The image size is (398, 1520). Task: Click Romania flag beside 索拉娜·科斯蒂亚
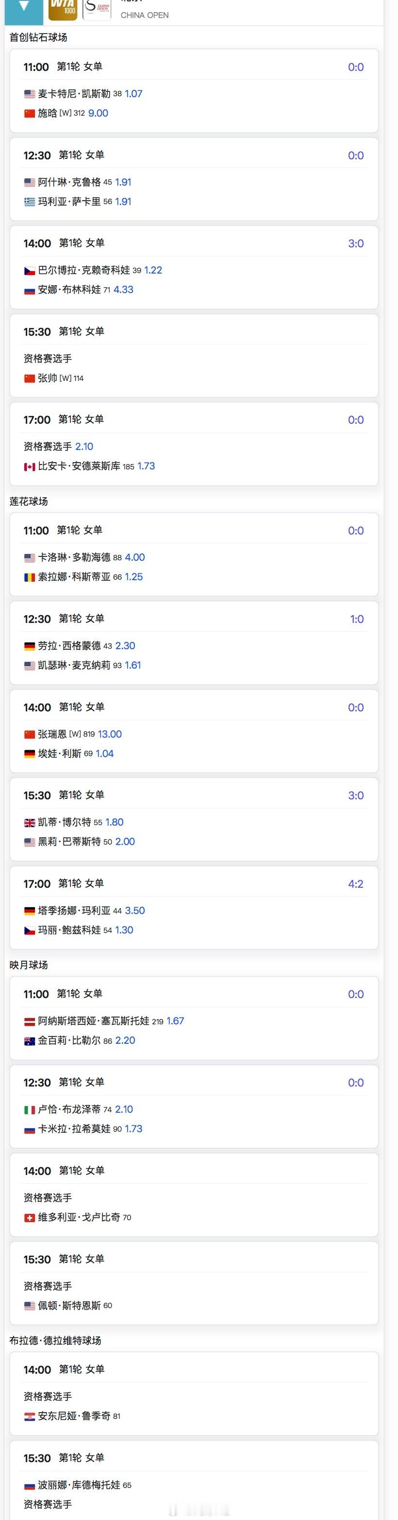click(x=30, y=577)
